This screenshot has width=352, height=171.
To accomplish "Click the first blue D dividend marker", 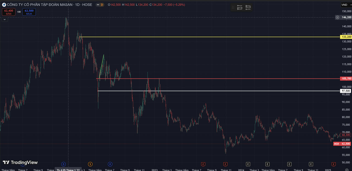I will coord(64,164).
